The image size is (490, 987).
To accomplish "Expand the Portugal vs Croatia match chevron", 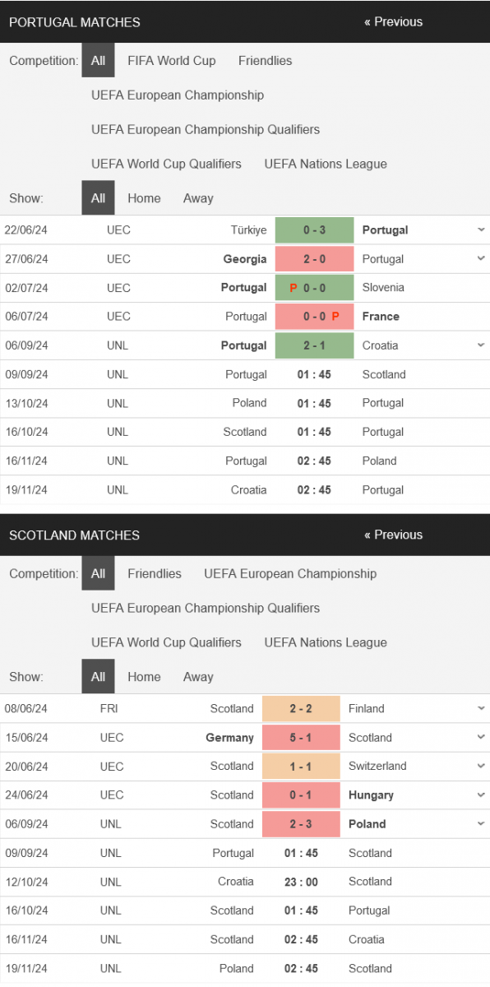I will [x=481, y=345].
